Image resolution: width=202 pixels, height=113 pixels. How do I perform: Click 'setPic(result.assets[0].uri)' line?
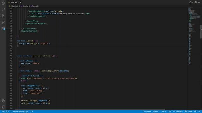tap(36, 103)
